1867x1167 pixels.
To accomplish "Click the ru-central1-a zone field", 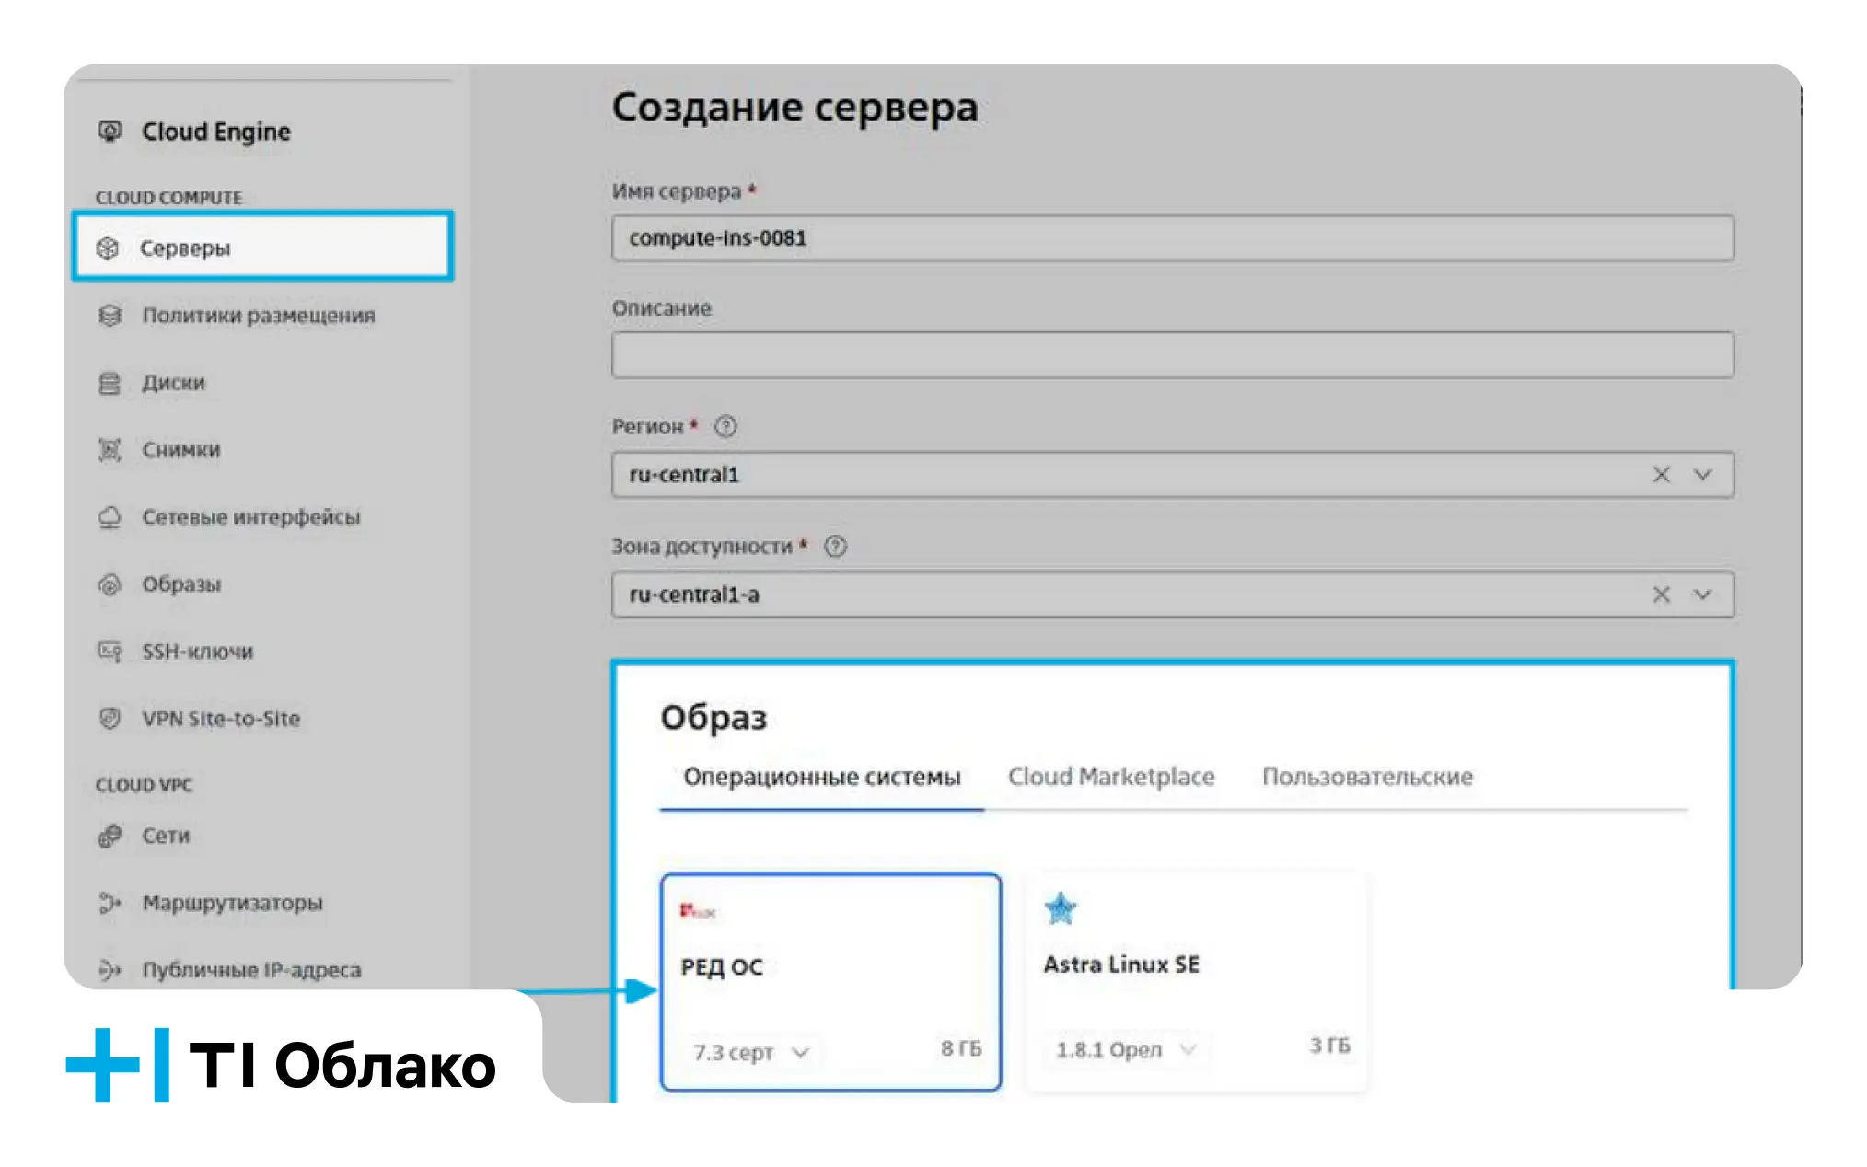I will coord(1173,595).
